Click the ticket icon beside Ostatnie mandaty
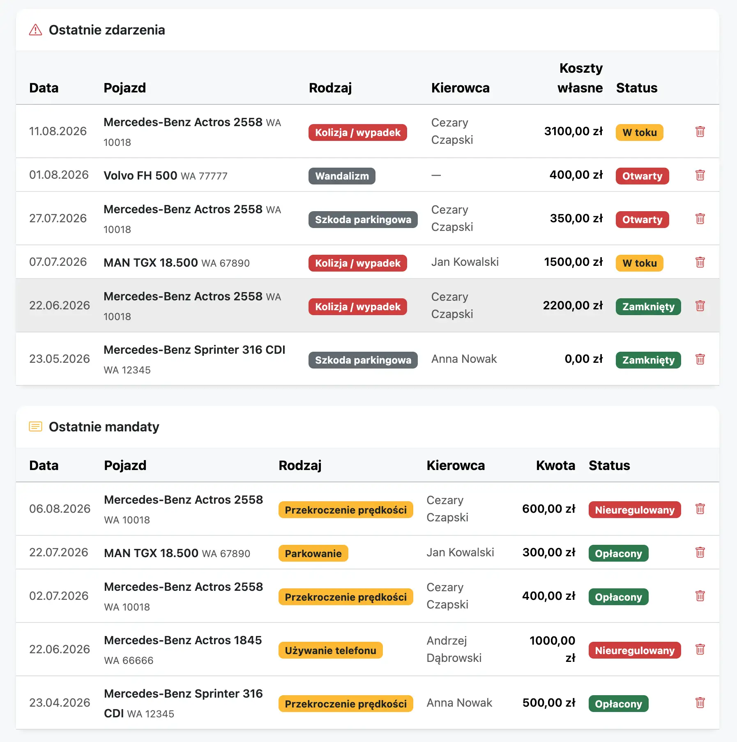 [x=35, y=427]
